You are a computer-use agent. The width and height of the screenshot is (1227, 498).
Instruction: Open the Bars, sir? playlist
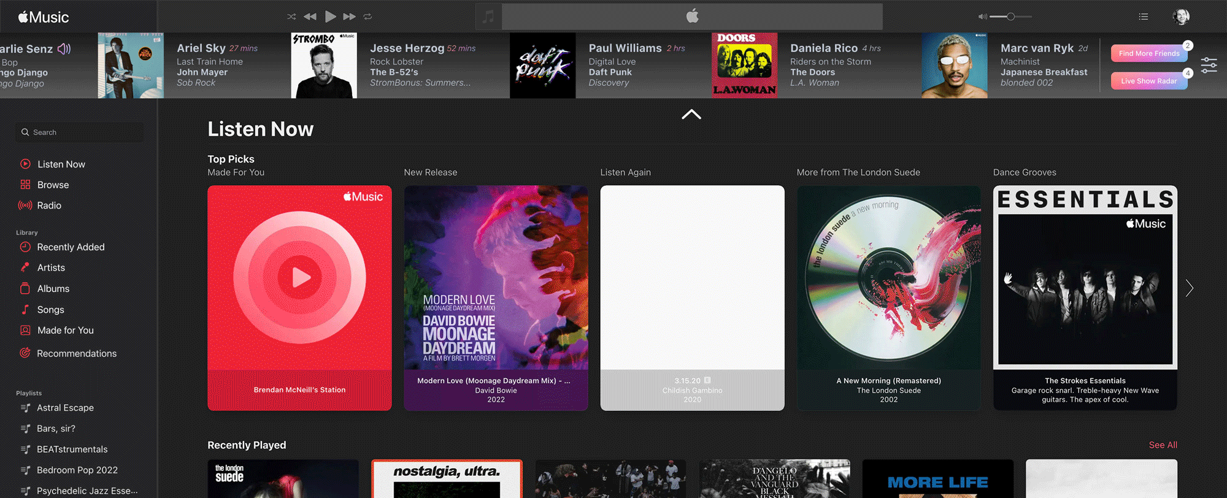(56, 429)
